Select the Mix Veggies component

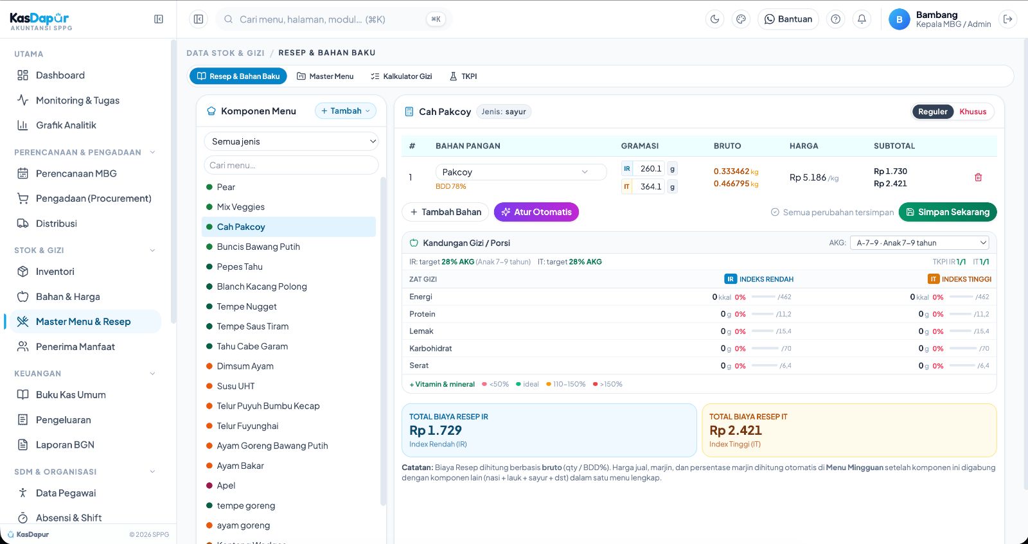pos(288,207)
